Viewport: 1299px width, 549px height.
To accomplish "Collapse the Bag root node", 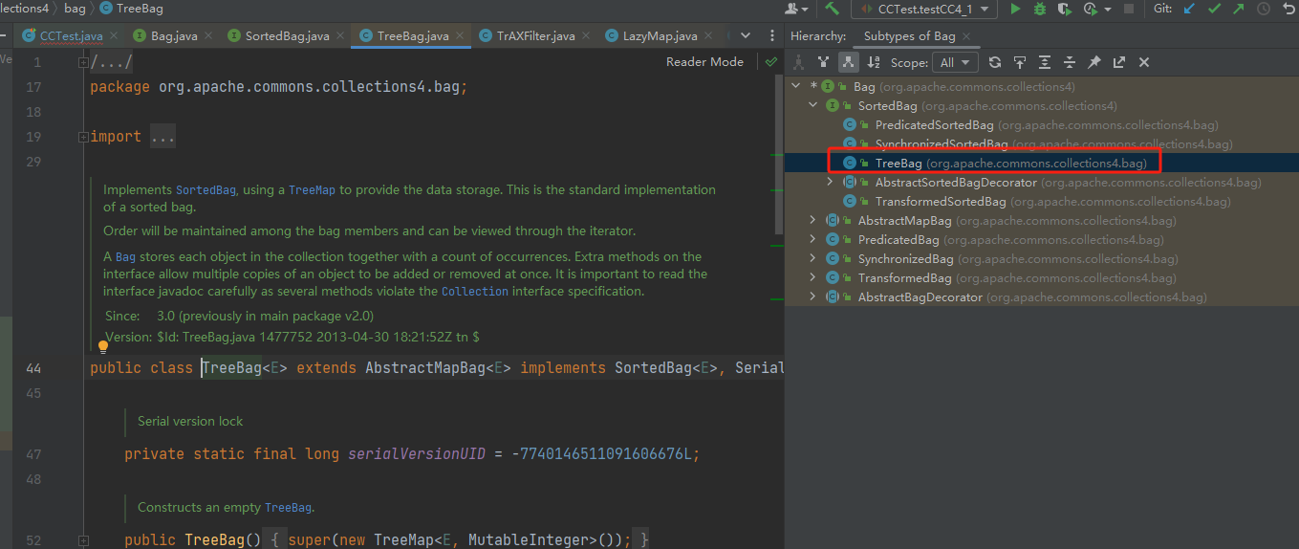I will [x=795, y=87].
